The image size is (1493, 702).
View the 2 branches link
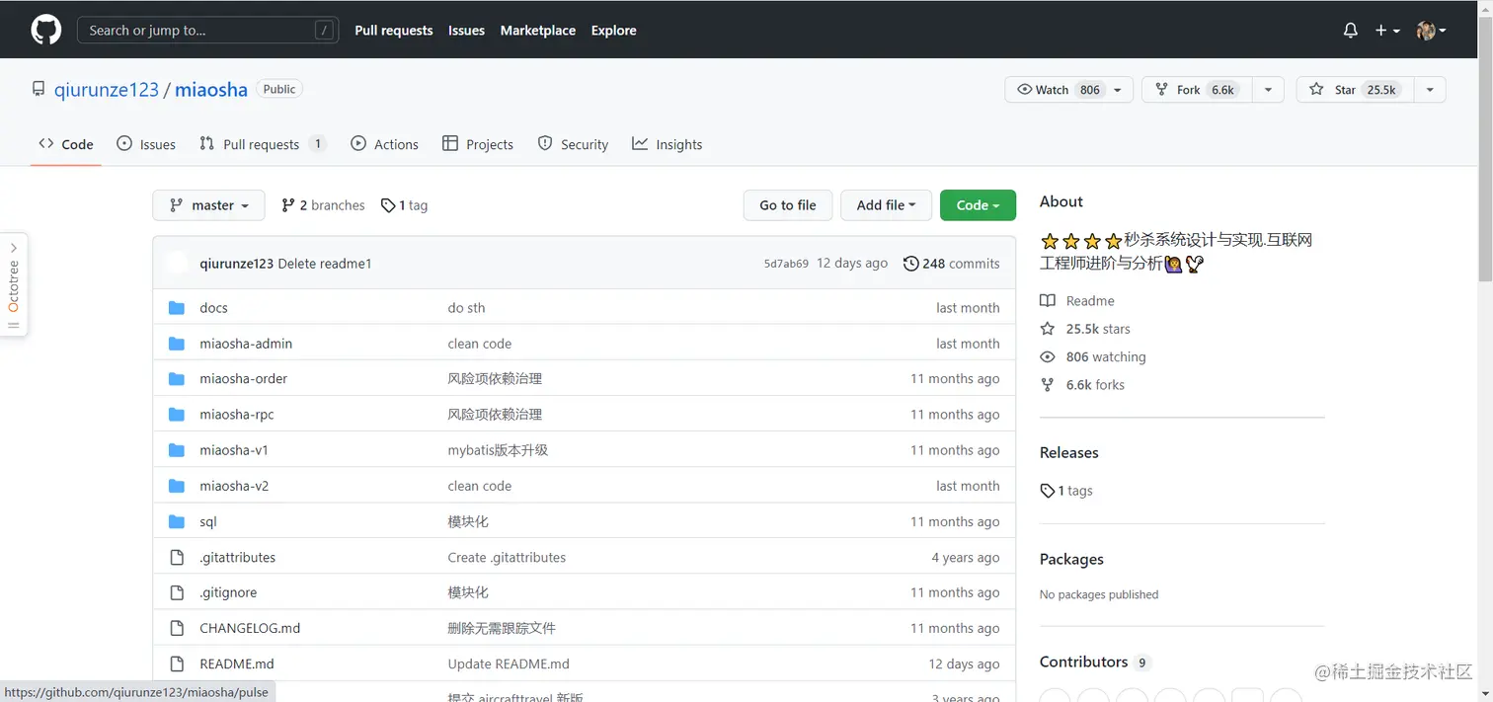click(323, 205)
